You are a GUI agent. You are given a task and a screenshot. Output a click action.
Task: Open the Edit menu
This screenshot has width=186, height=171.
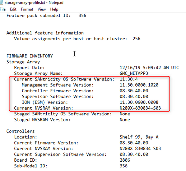pos(13,9)
